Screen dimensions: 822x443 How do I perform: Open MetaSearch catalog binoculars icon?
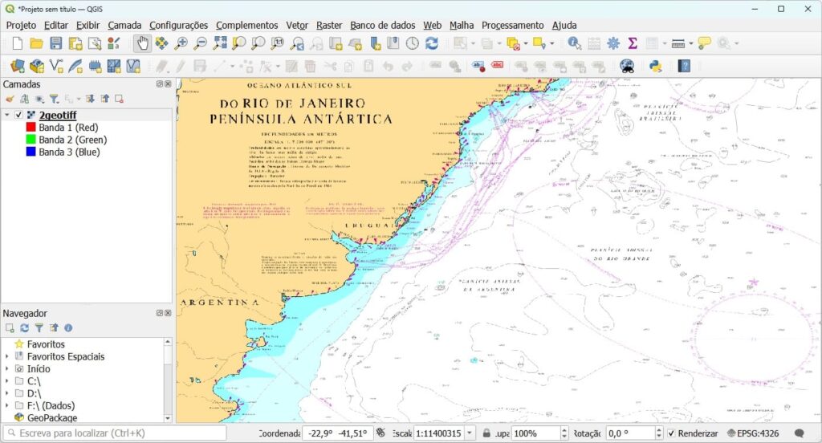coord(627,66)
